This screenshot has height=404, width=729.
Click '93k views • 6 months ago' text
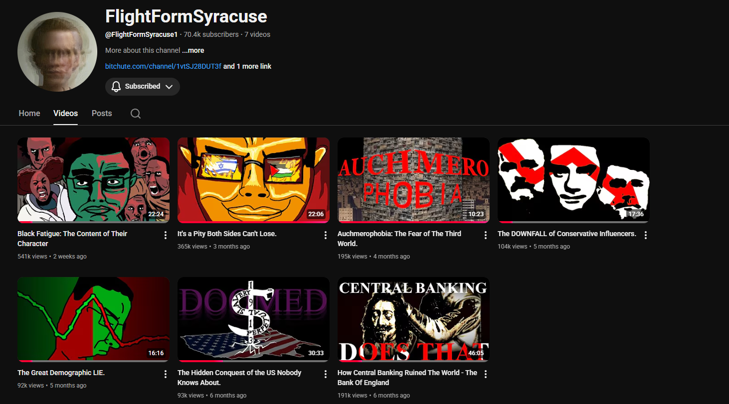(x=212, y=396)
